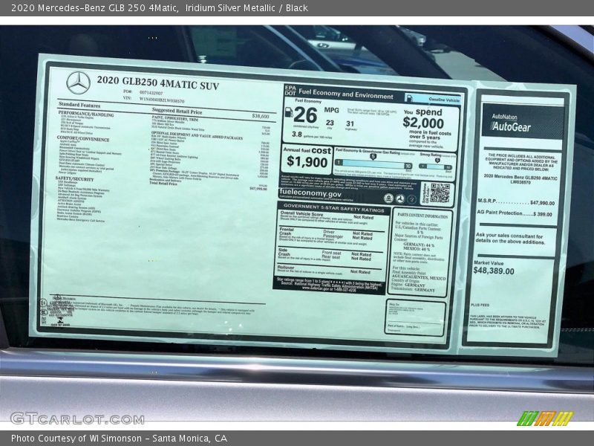Click the Ship To address box

(415, 318)
